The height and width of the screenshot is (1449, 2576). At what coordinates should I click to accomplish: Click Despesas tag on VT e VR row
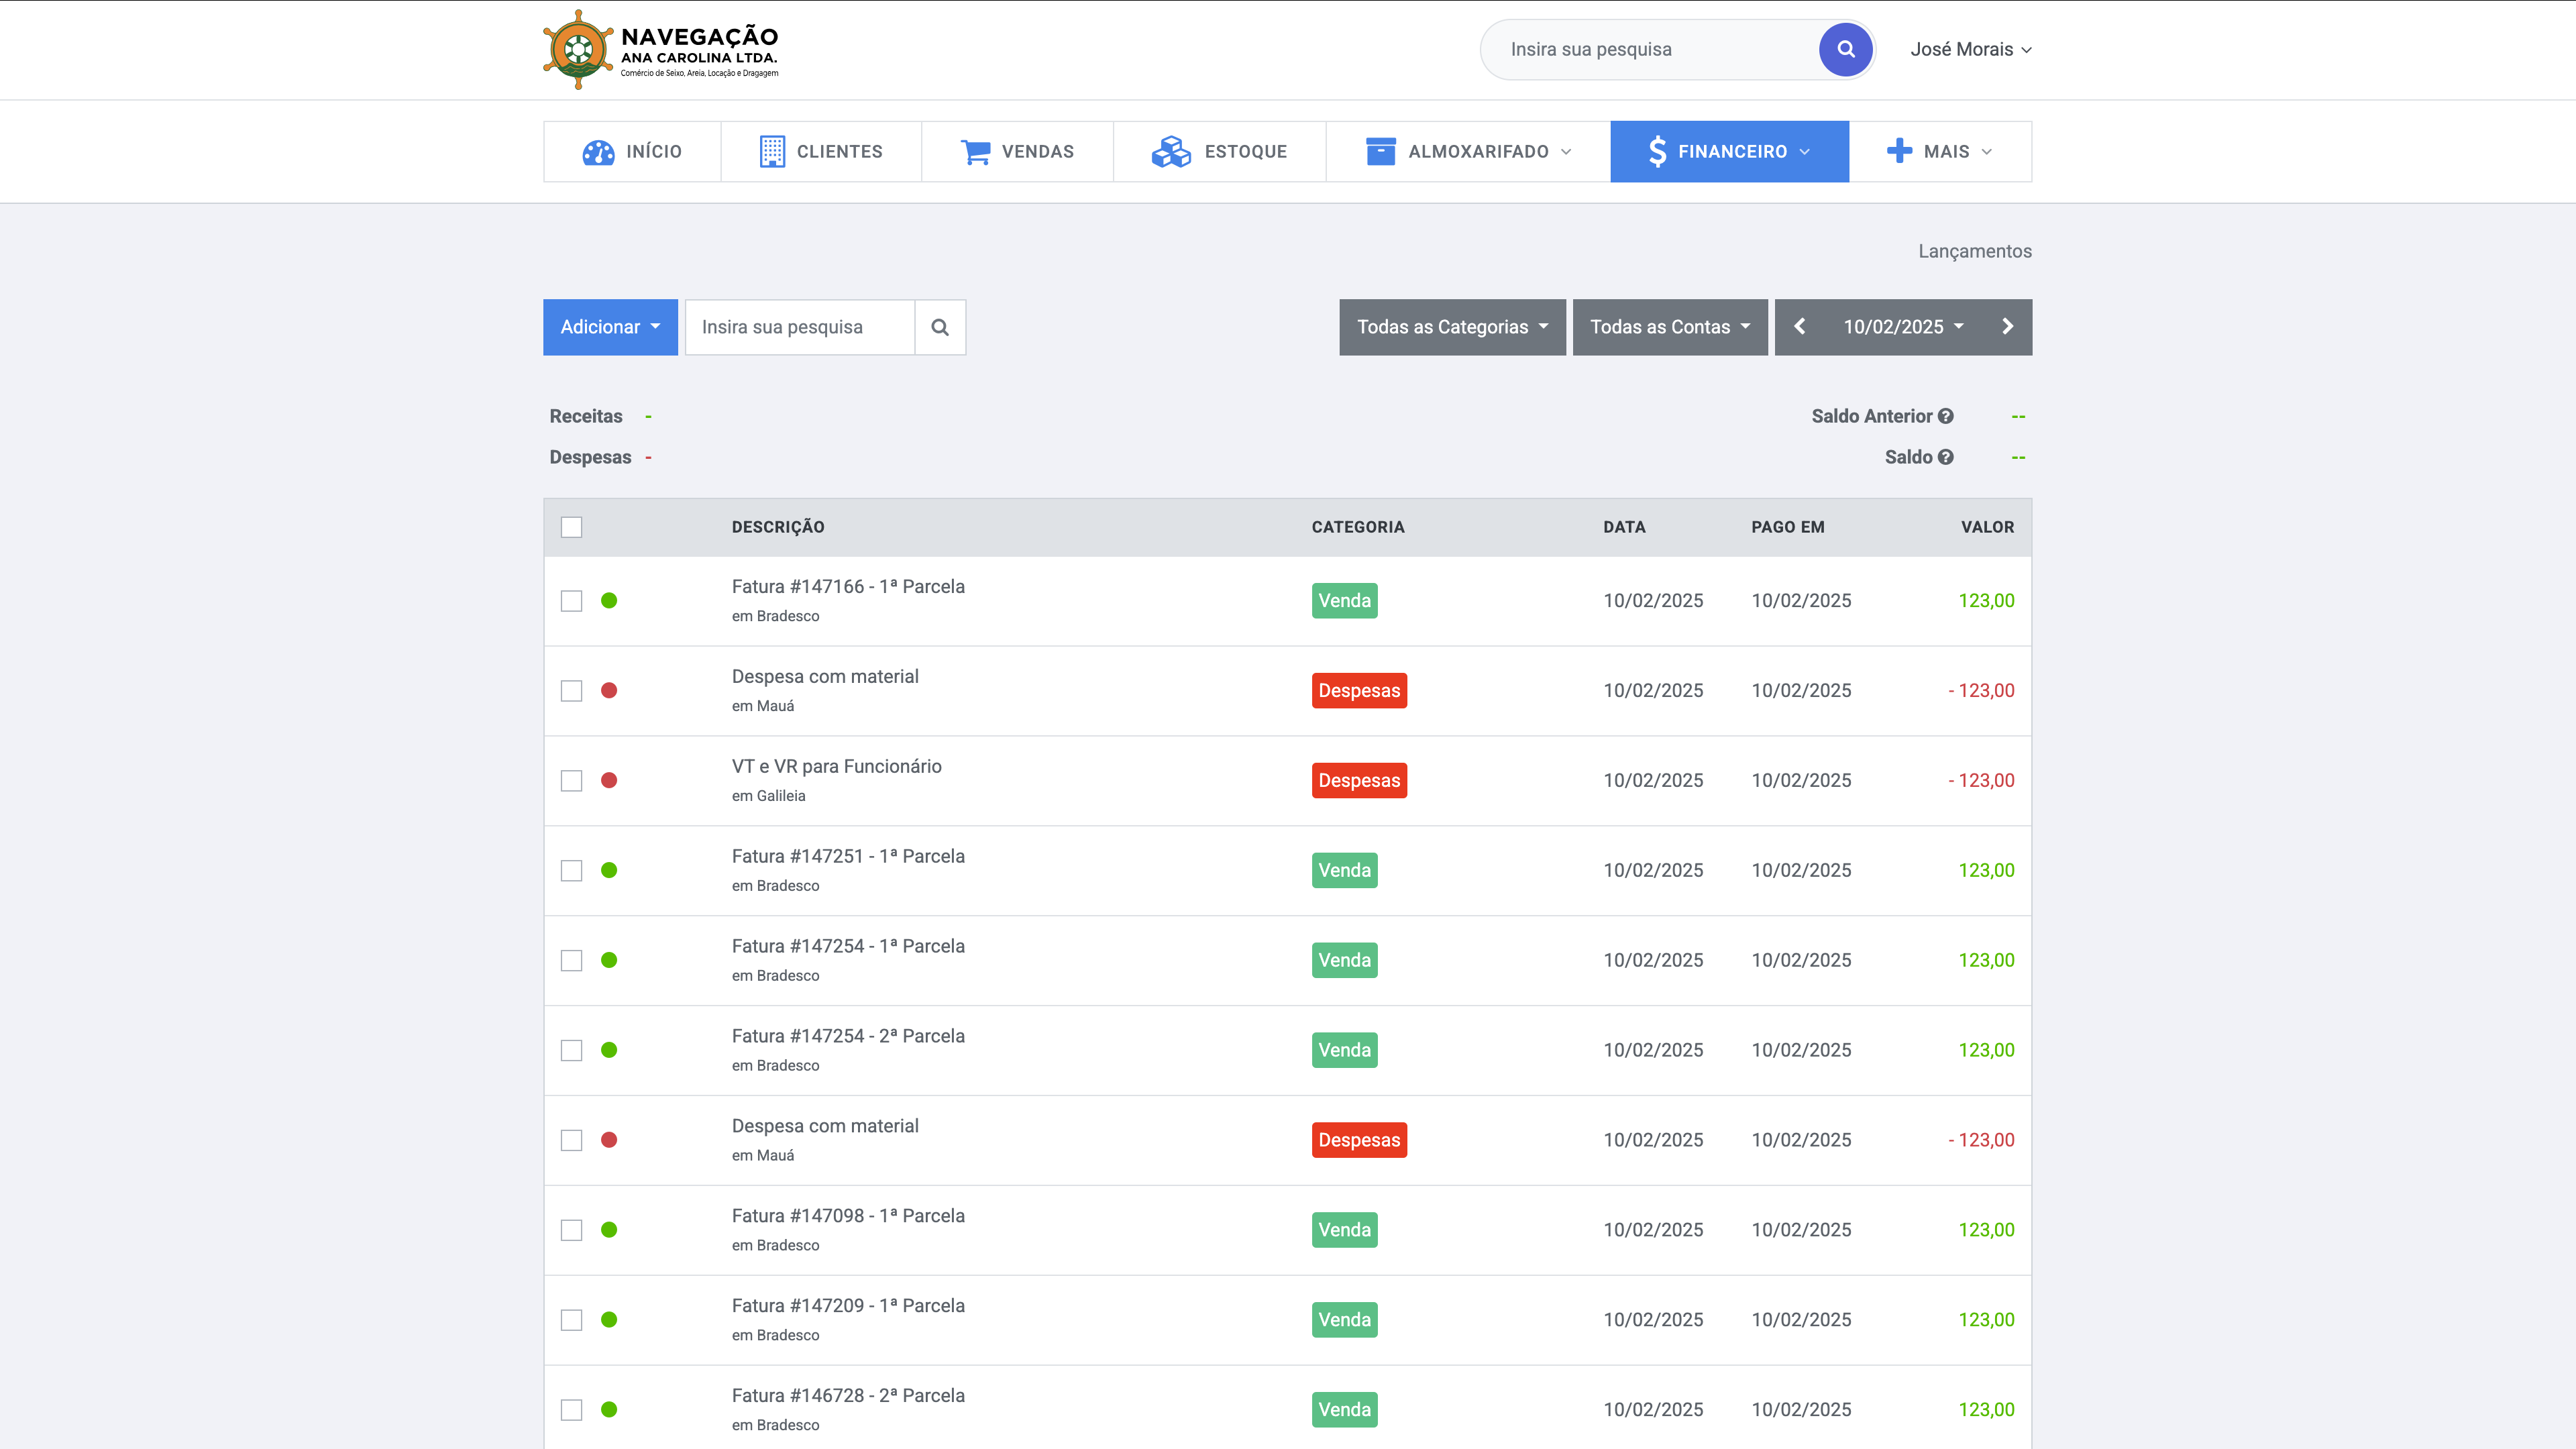[x=1359, y=781]
